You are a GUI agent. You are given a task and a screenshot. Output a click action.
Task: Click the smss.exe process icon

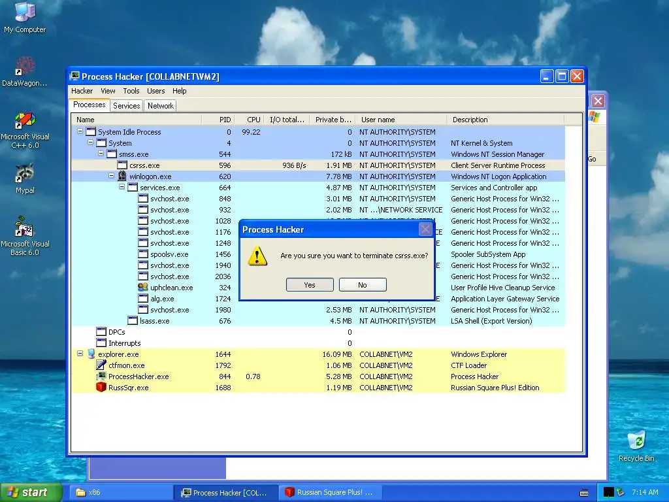coord(112,154)
